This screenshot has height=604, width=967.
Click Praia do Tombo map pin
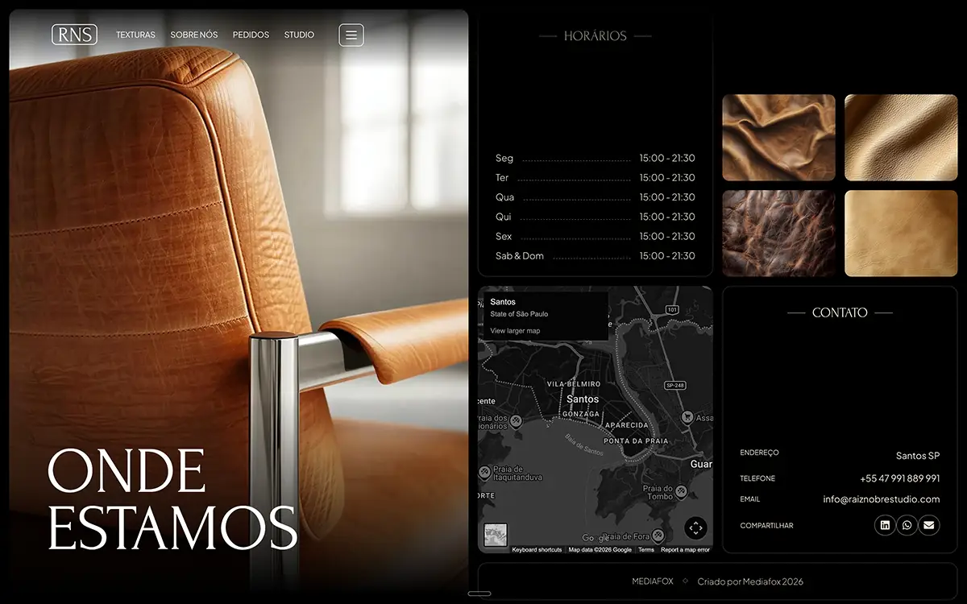click(x=681, y=490)
